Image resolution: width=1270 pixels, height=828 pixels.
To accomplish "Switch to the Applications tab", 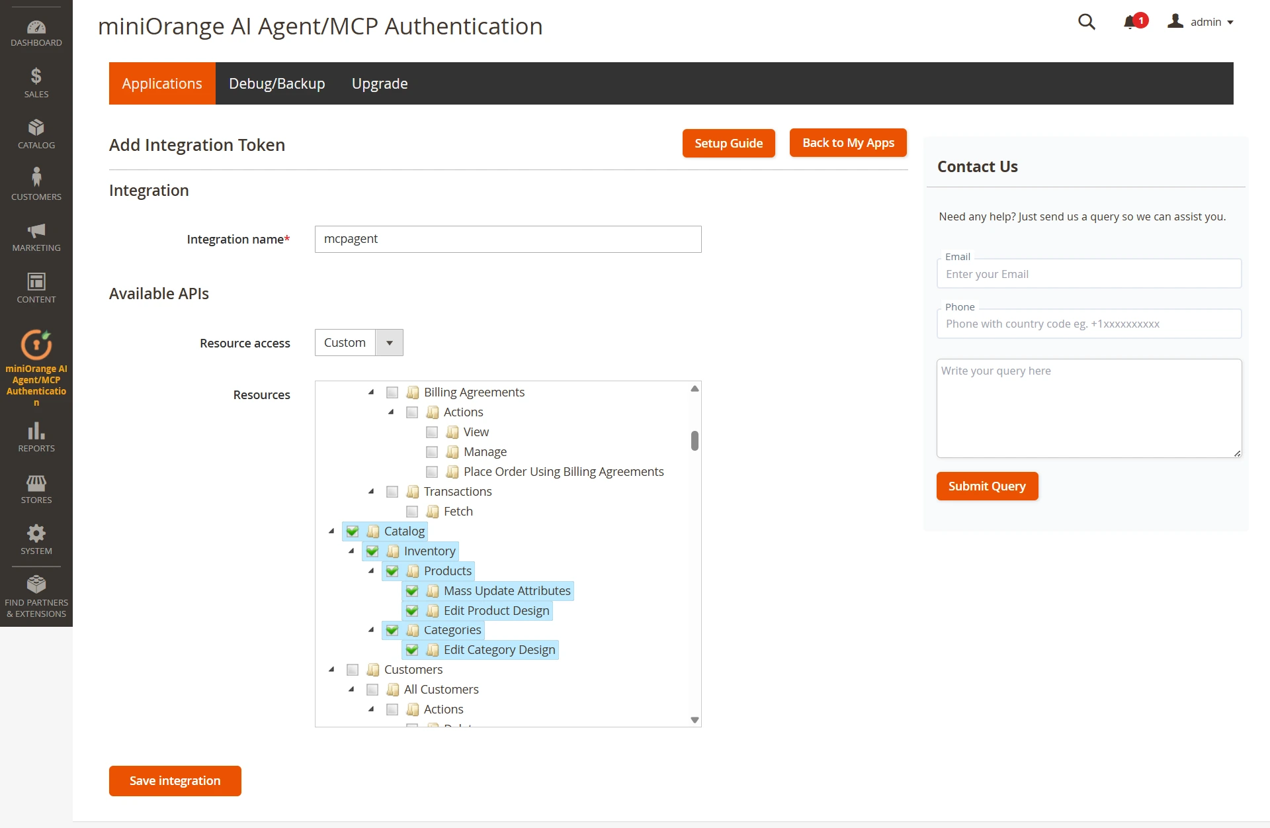I will click(x=162, y=83).
